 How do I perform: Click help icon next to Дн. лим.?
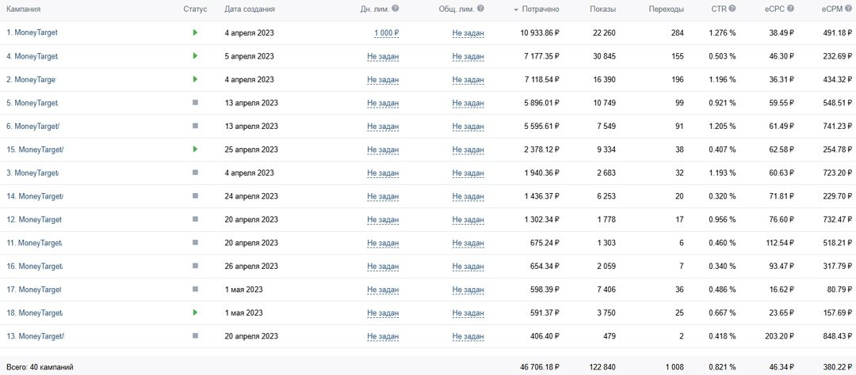(396, 9)
